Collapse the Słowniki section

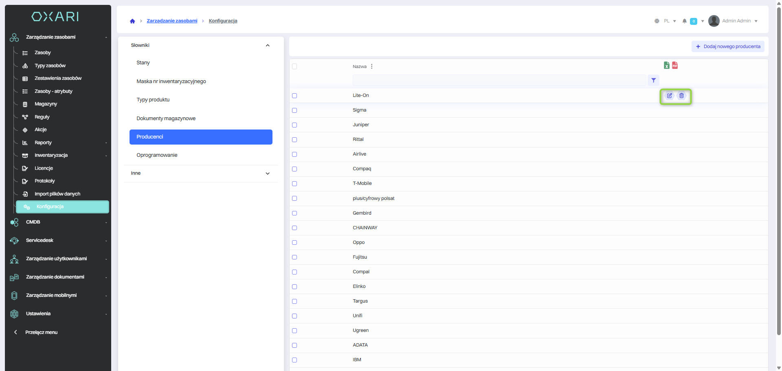click(268, 46)
